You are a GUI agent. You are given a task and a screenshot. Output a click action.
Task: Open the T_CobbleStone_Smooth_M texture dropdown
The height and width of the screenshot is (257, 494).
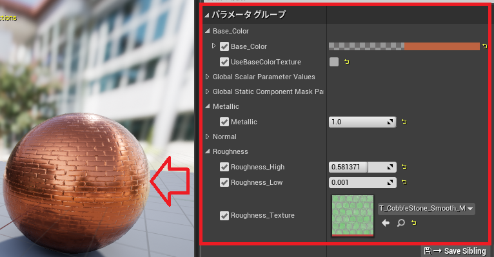(426, 208)
